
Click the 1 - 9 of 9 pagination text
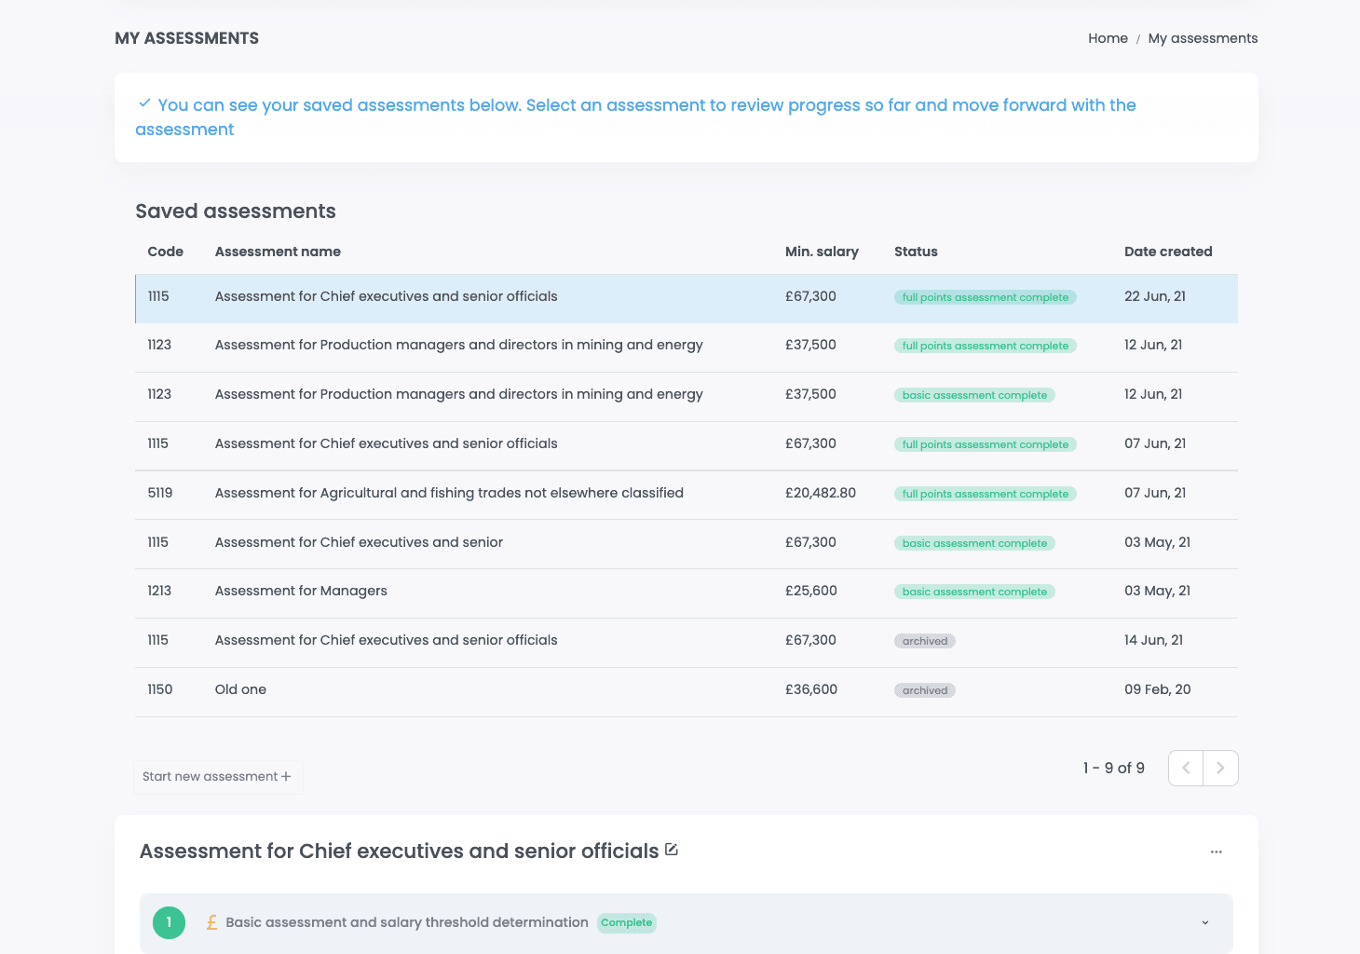coord(1114,768)
